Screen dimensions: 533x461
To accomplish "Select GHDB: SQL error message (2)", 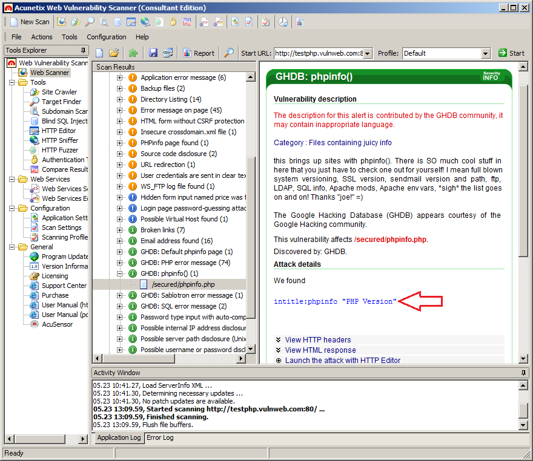I will pos(184,306).
